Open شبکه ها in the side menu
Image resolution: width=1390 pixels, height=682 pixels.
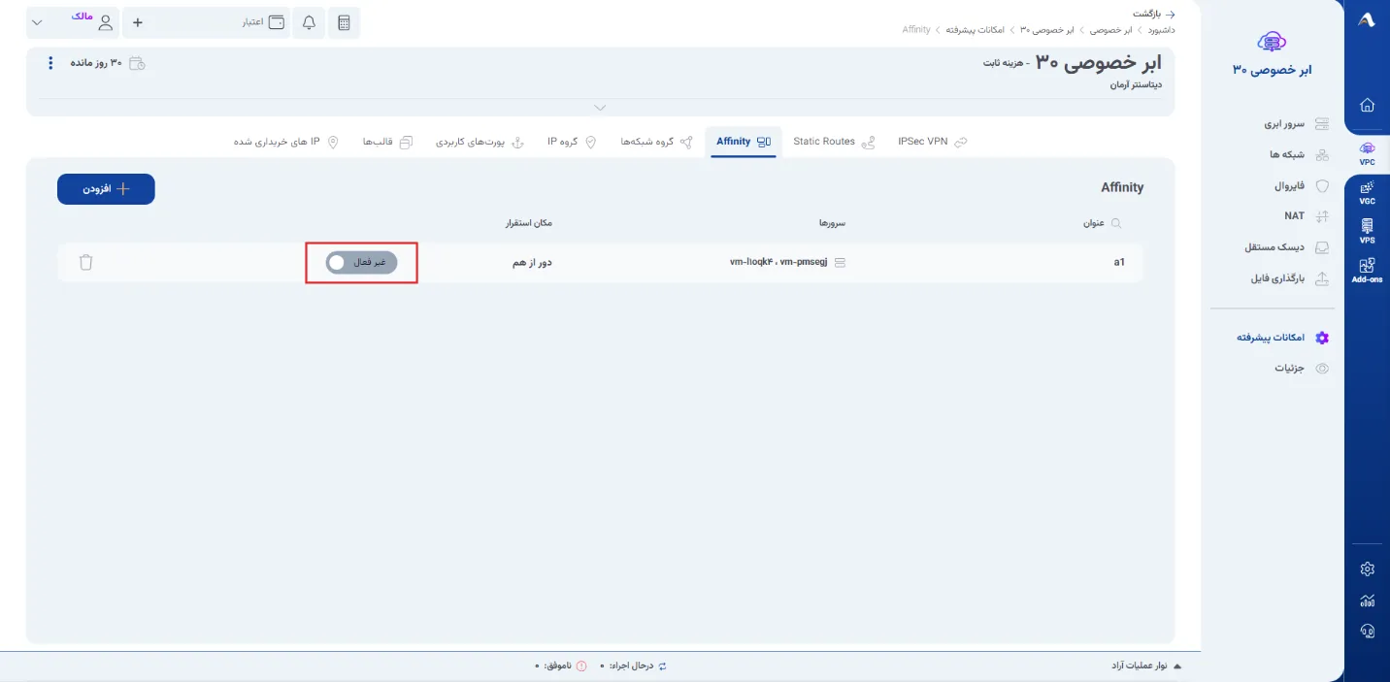pos(1299,154)
